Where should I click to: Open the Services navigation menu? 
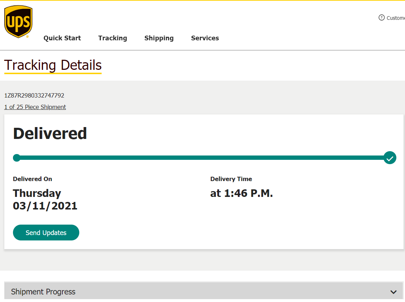tap(205, 38)
